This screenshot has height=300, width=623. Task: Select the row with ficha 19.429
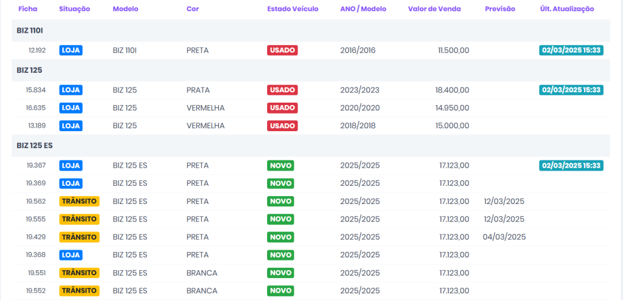click(x=36, y=237)
